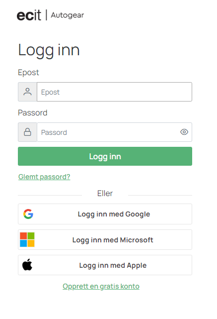
Task: Click the Eller divider text
Action: (105, 193)
